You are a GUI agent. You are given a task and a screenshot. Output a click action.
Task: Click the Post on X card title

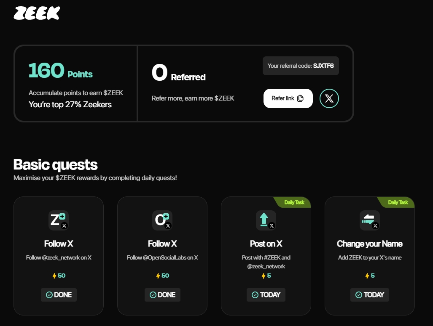pos(266,244)
